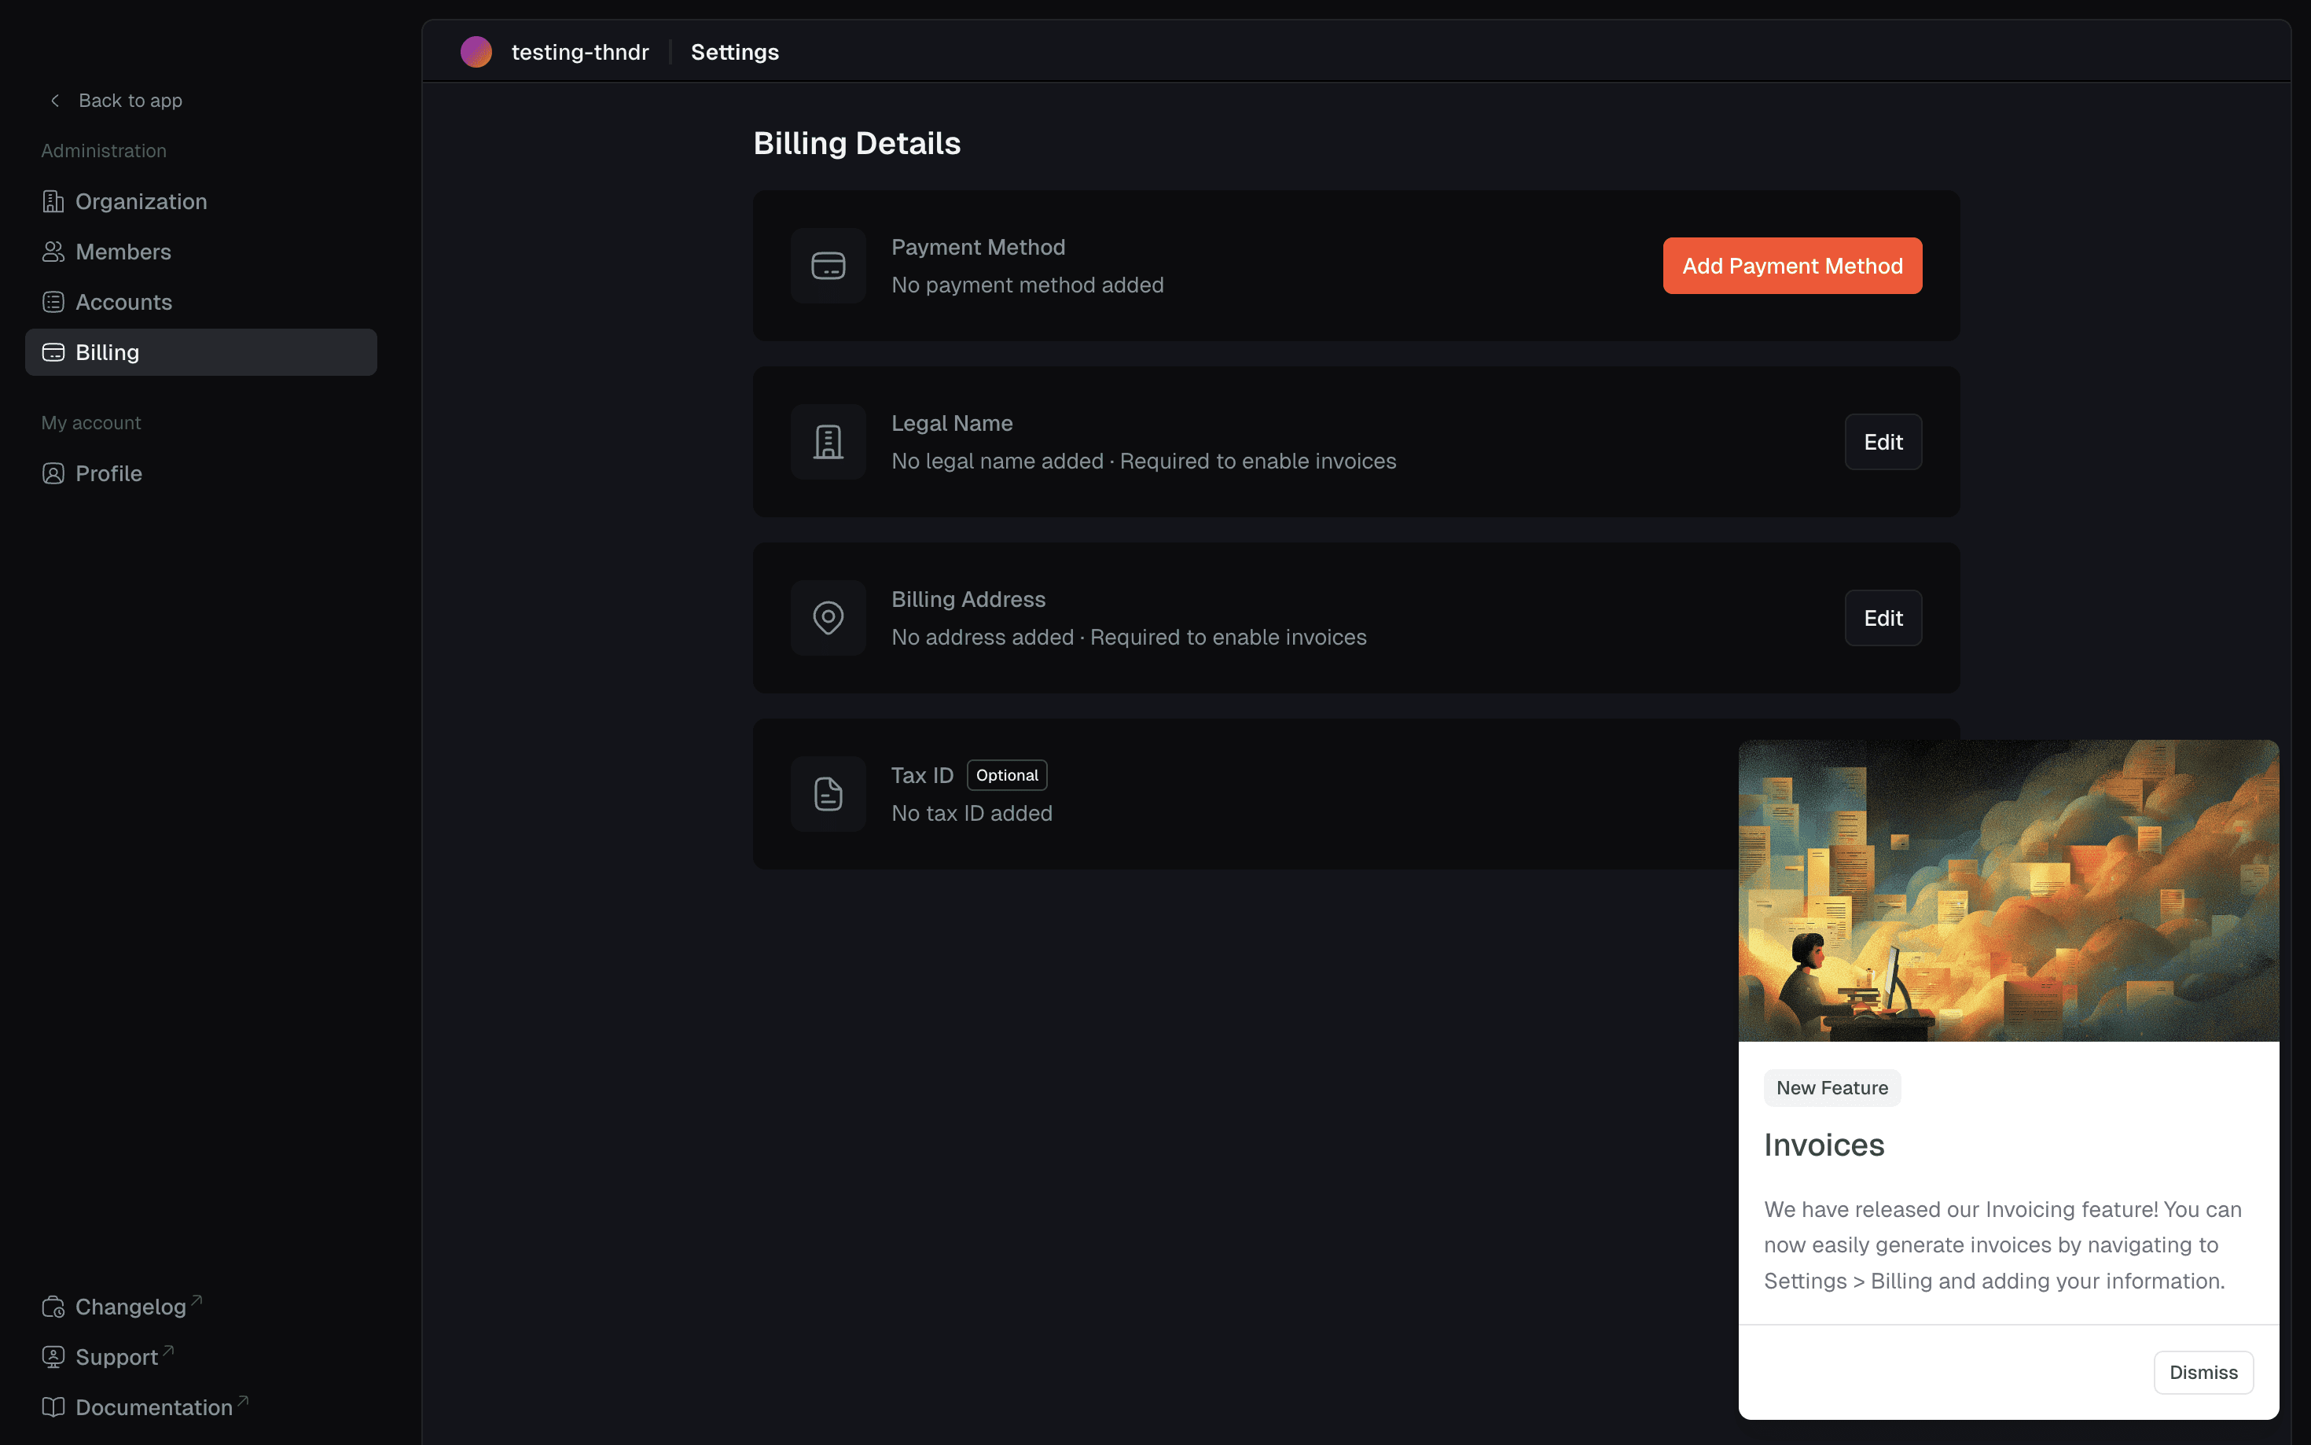The image size is (2311, 1445).
Task: Click the testing-thndr gradient avatar
Action: 476,52
